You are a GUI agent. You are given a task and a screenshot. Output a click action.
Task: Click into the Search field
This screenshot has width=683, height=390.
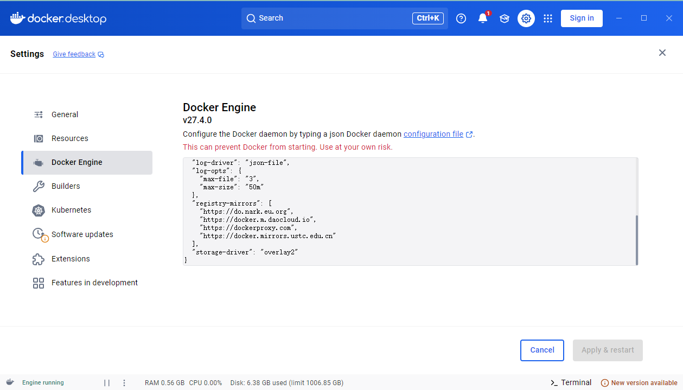[x=344, y=18]
